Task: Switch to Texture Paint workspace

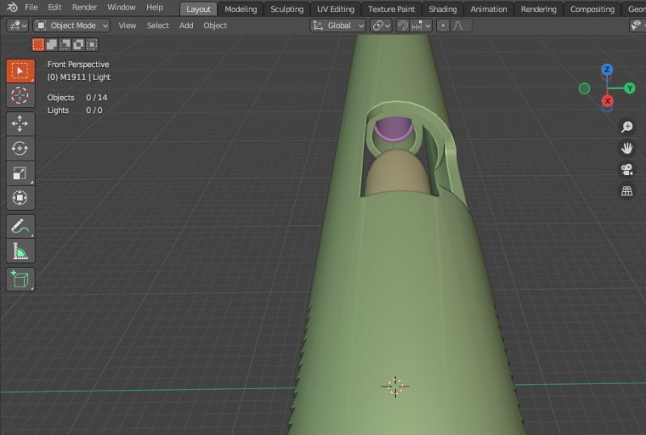Action: 392,9
